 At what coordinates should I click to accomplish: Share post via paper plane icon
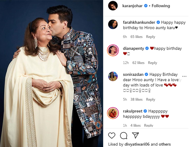click(x=135, y=135)
